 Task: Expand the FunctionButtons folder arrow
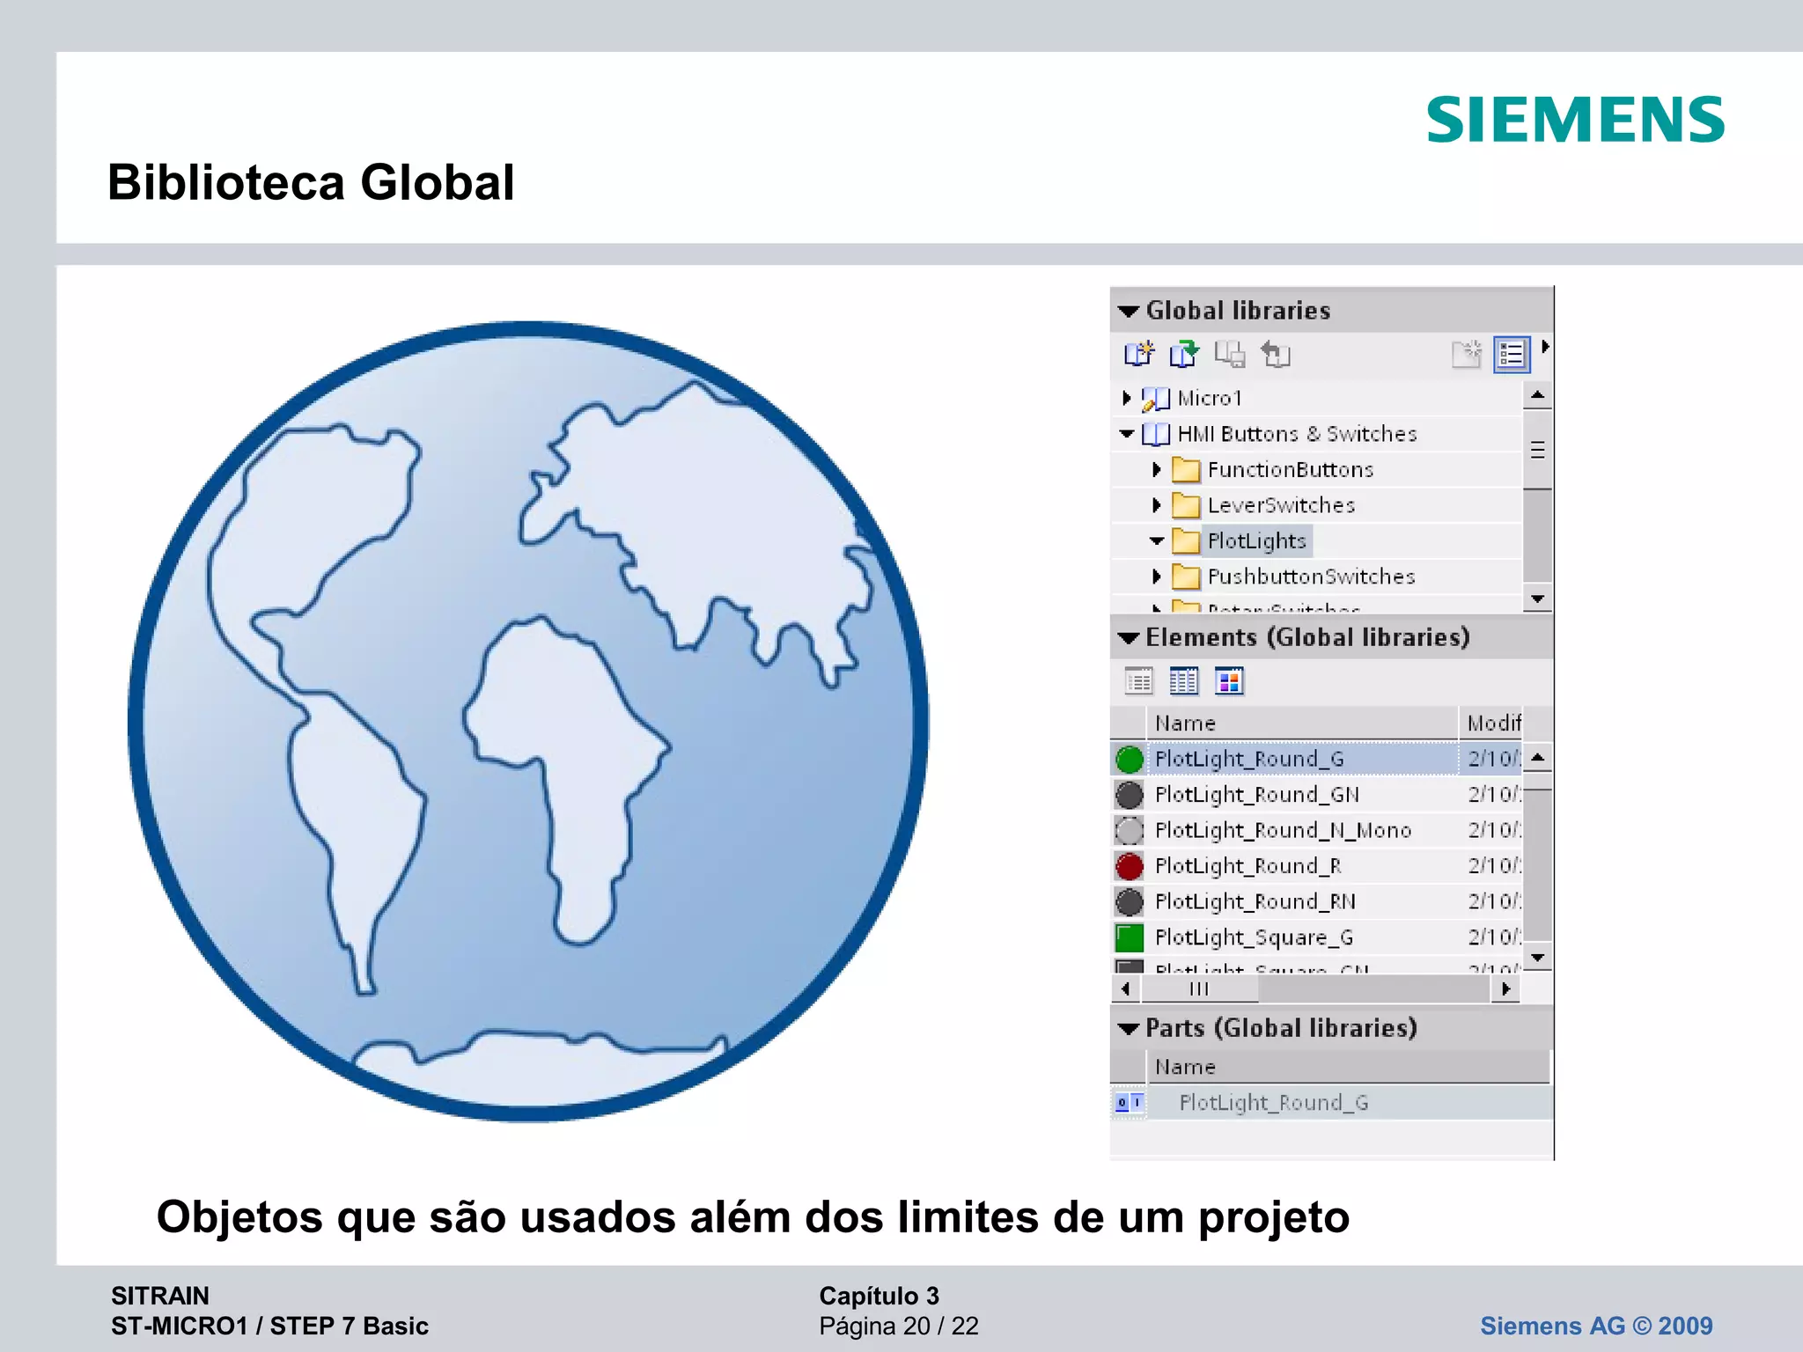[1156, 470]
